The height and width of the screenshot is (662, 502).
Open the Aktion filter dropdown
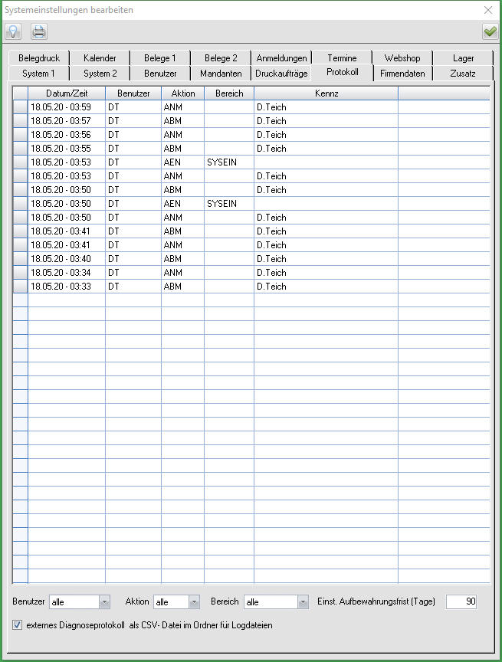(194, 602)
